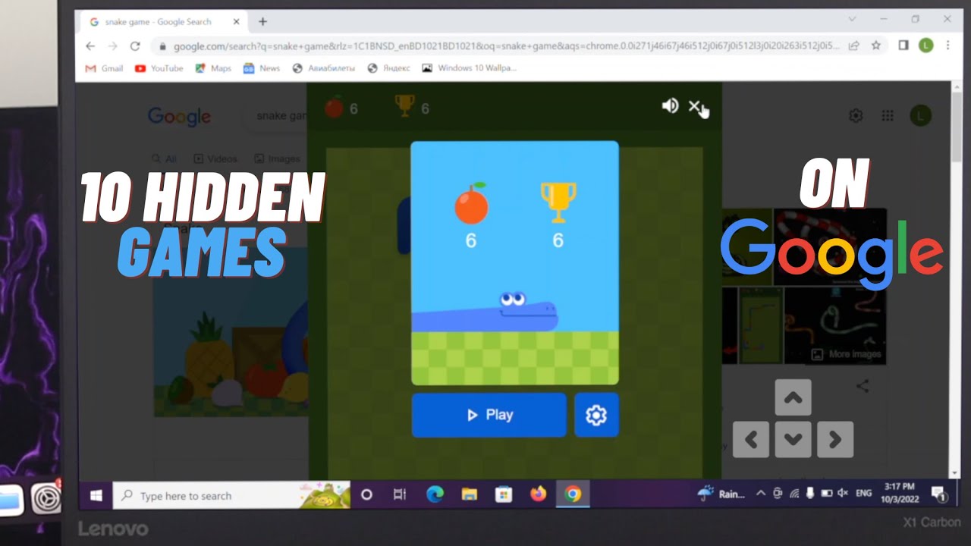Open Microsoft Store from taskbar
The width and height of the screenshot is (971, 546).
coord(504,495)
